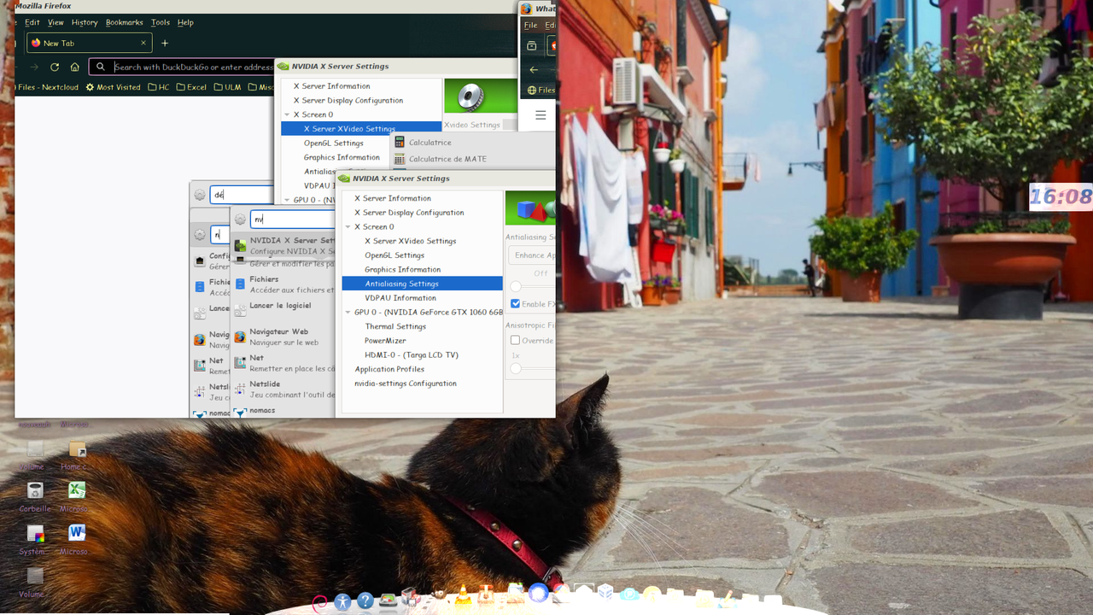
Task: Open File menu in right Firefox window
Action: click(530, 26)
